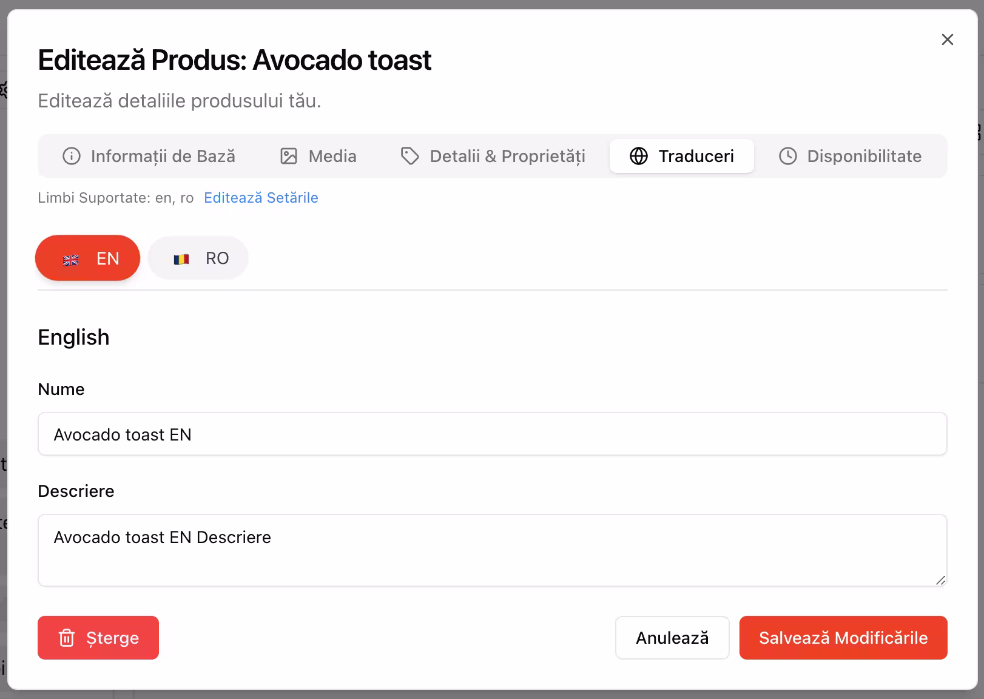Open the Disponibilitate tab
The height and width of the screenshot is (699, 984).
850,156
